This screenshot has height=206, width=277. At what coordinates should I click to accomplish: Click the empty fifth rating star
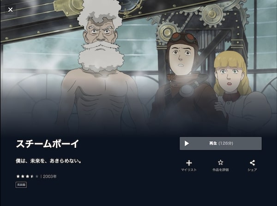pos(37,176)
